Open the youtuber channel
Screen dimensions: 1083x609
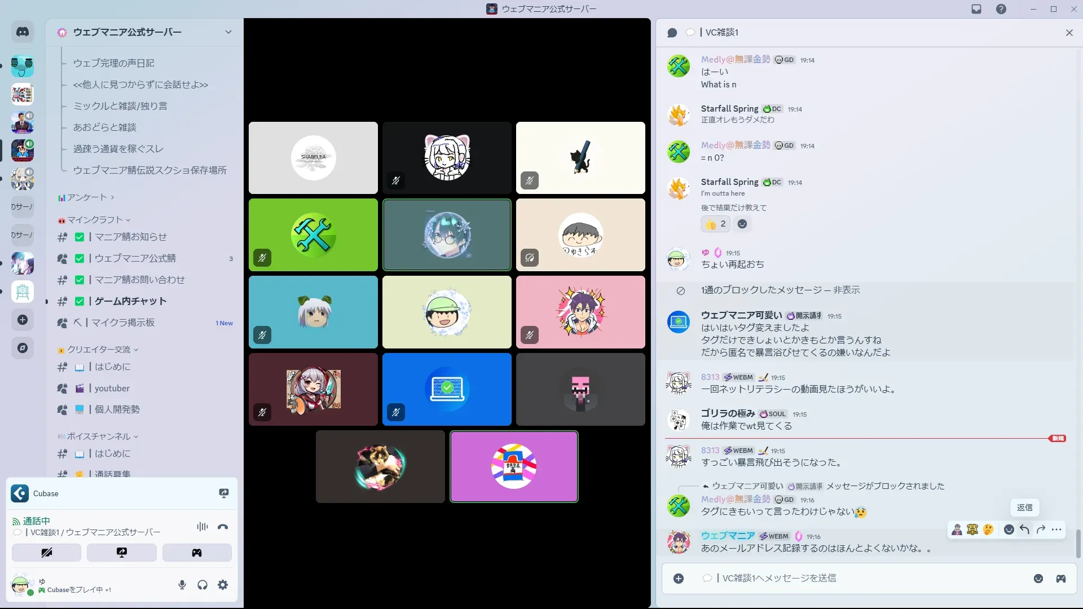pyautogui.click(x=112, y=388)
